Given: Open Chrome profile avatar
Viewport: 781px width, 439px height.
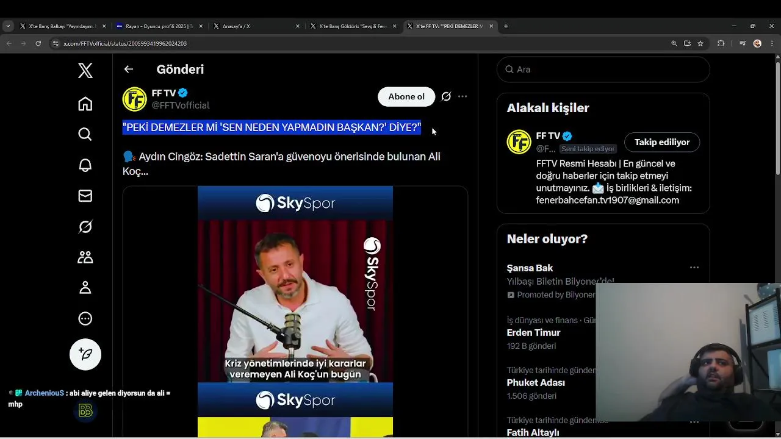Looking at the screenshot, I should [x=757, y=43].
